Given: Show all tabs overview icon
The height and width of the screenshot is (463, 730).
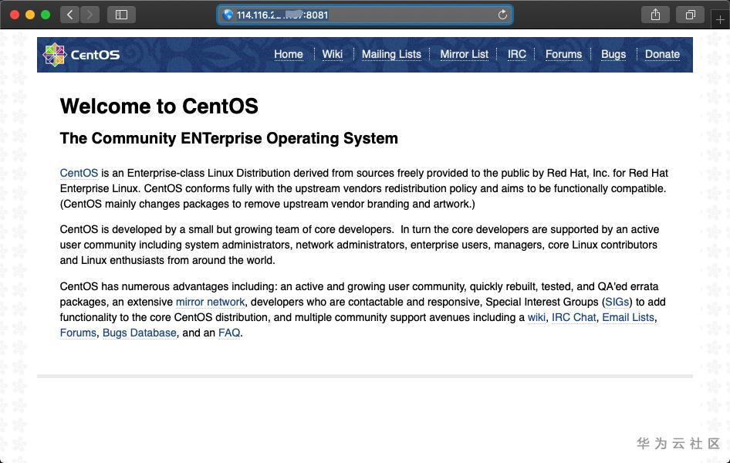Looking at the screenshot, I should coord(691,15).
